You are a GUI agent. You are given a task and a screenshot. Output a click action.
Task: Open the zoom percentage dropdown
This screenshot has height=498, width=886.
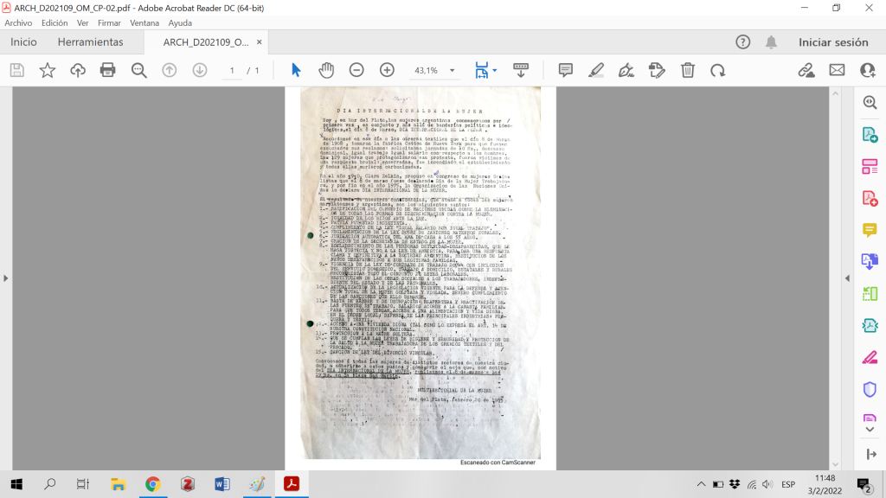(452, 71)
